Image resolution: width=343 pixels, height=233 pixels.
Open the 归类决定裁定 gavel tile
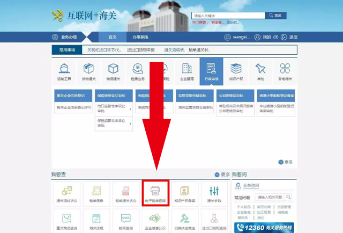[185, 221]
